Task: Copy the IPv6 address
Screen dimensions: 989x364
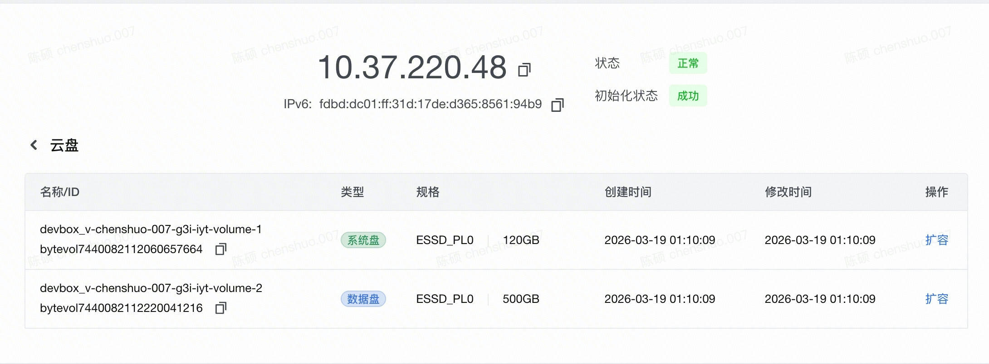Action: [557, 105]
